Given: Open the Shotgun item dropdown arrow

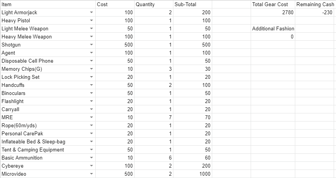Looking at the screenshot, I should 91,45.
